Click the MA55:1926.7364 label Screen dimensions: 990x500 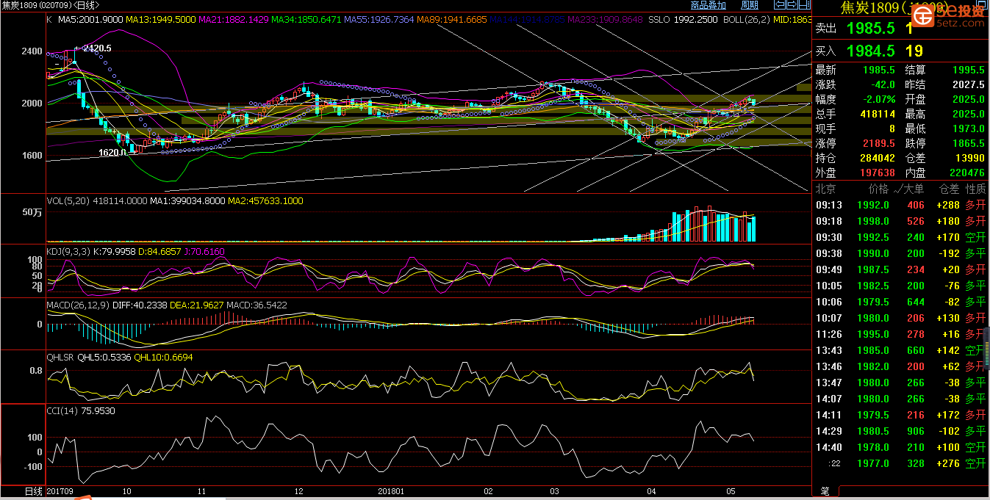click(x=379, y=20)
